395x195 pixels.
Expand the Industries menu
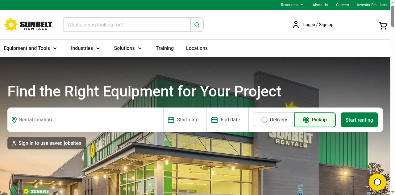click(85, 48)
